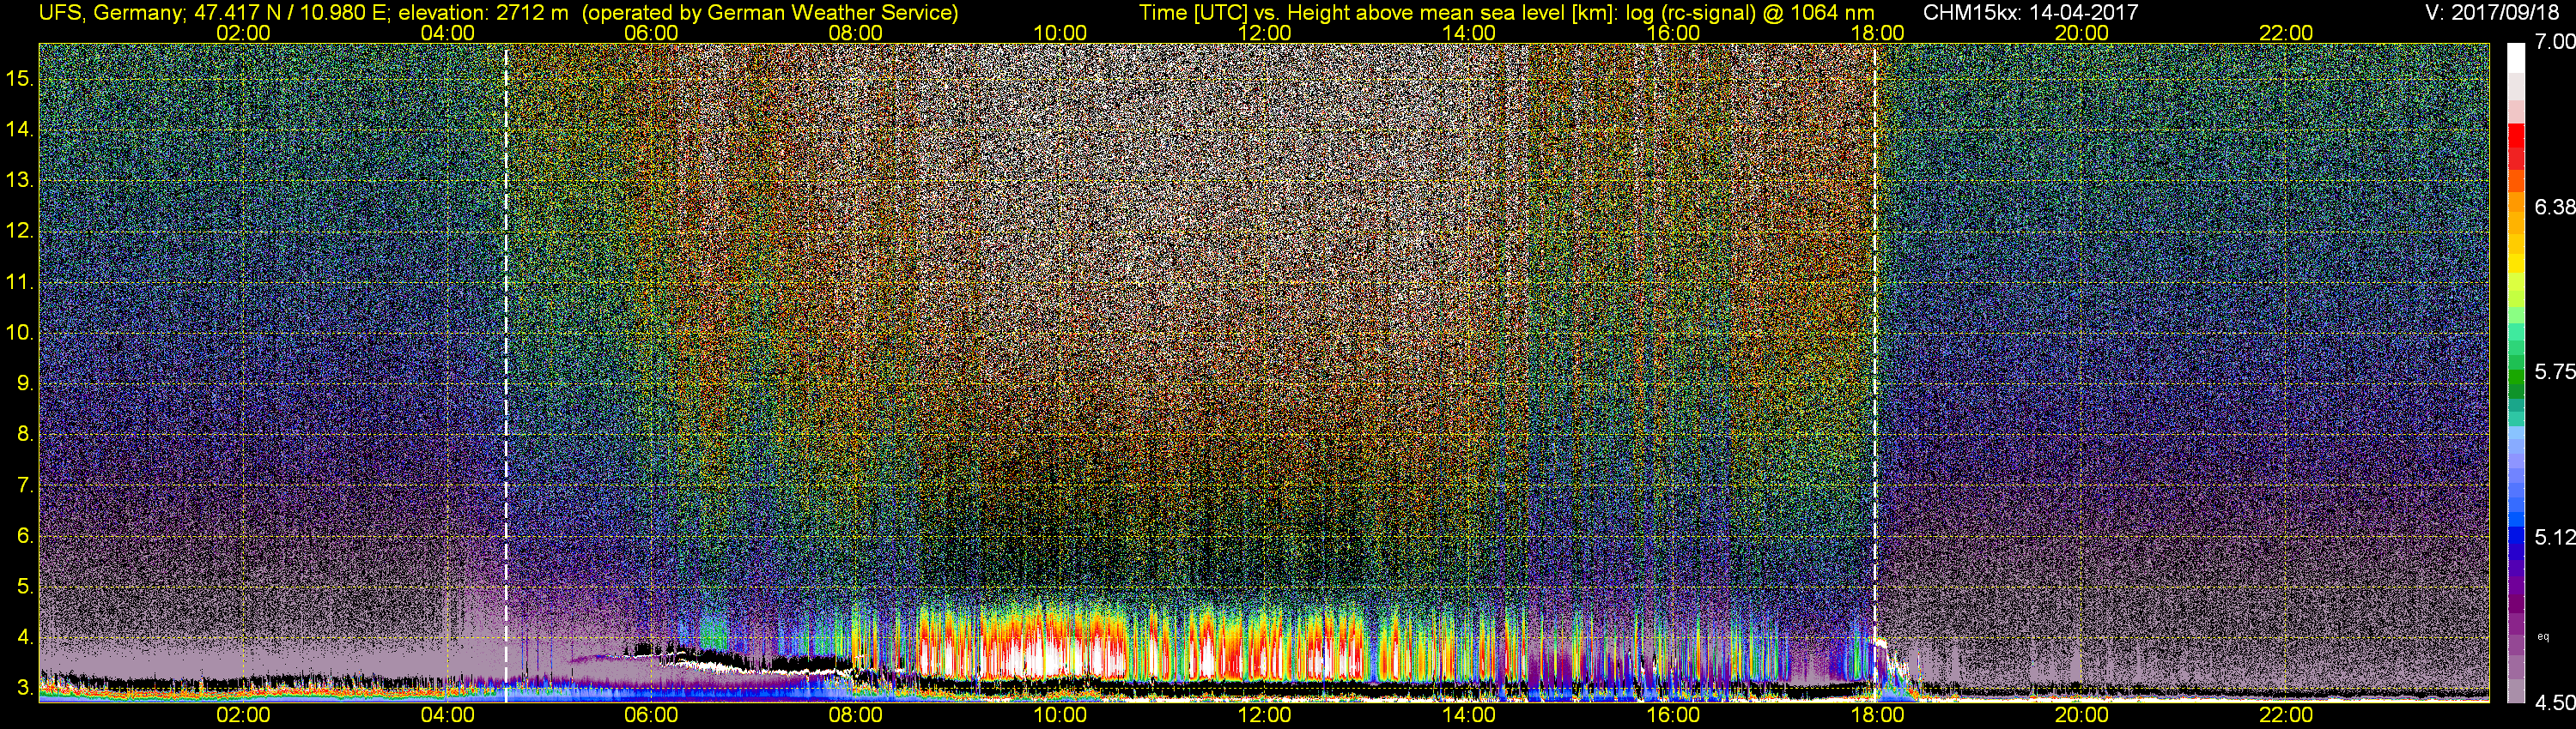Click the 16:00 label on bottom time axis
This screenshot has height=729, width=2576.
pyautogui.click(x=1673, y=716)
